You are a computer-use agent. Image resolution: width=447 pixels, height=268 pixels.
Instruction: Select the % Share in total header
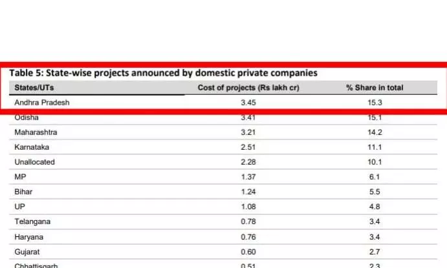click(375, 88)
